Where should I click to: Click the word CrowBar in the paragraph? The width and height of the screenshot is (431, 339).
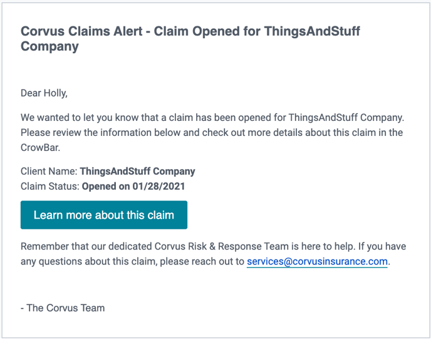coord(40,148)
